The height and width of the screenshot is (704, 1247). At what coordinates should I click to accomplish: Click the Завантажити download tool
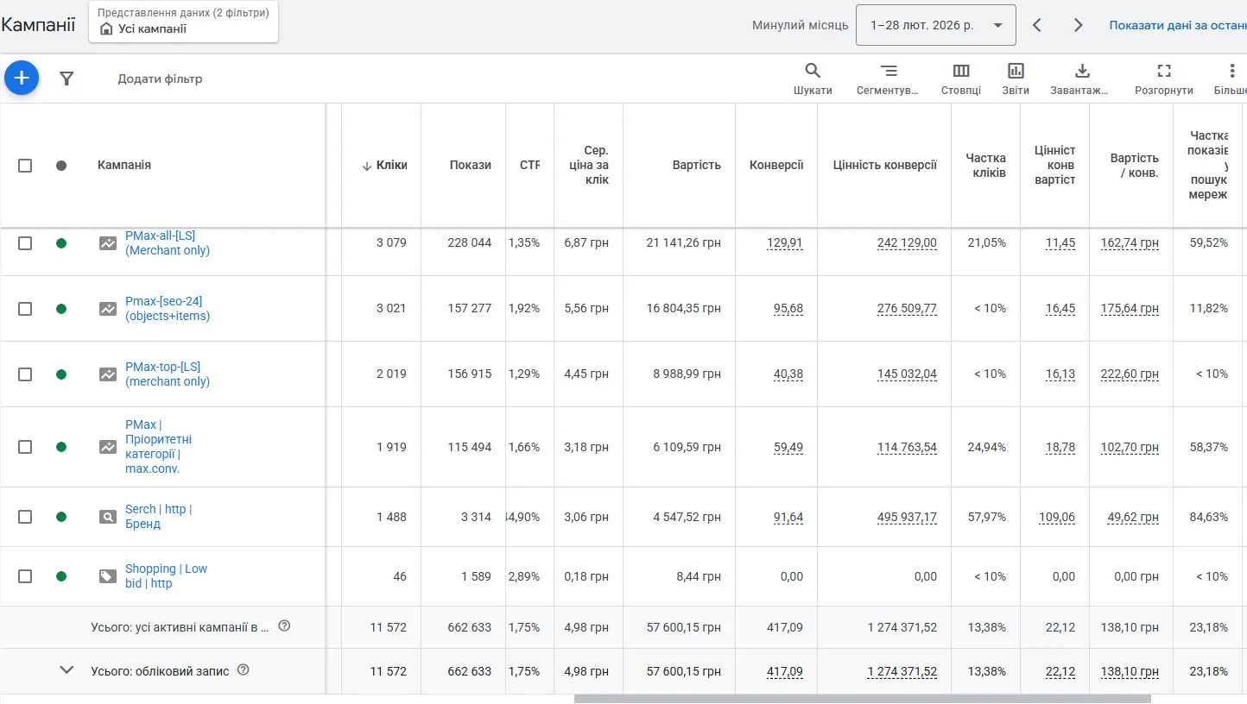[1081, 79]
